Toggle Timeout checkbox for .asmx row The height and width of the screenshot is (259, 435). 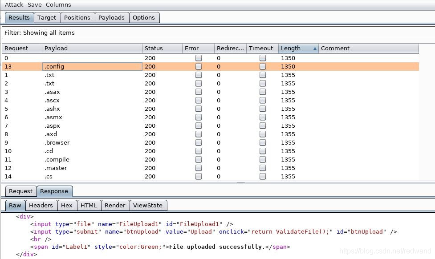point(262,117)
